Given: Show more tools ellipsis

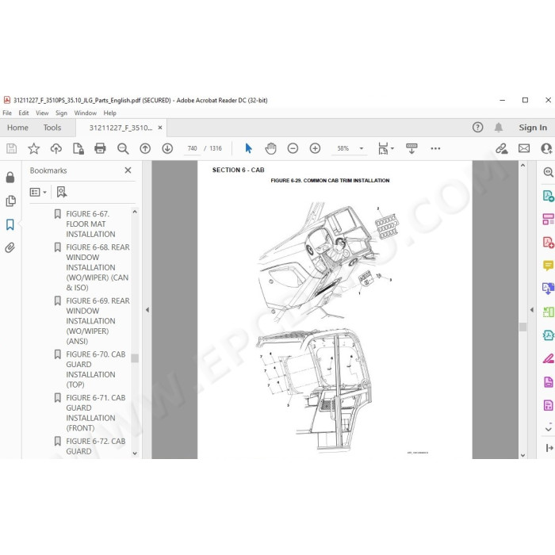Looking at the screenshot, I should [435, 148].
